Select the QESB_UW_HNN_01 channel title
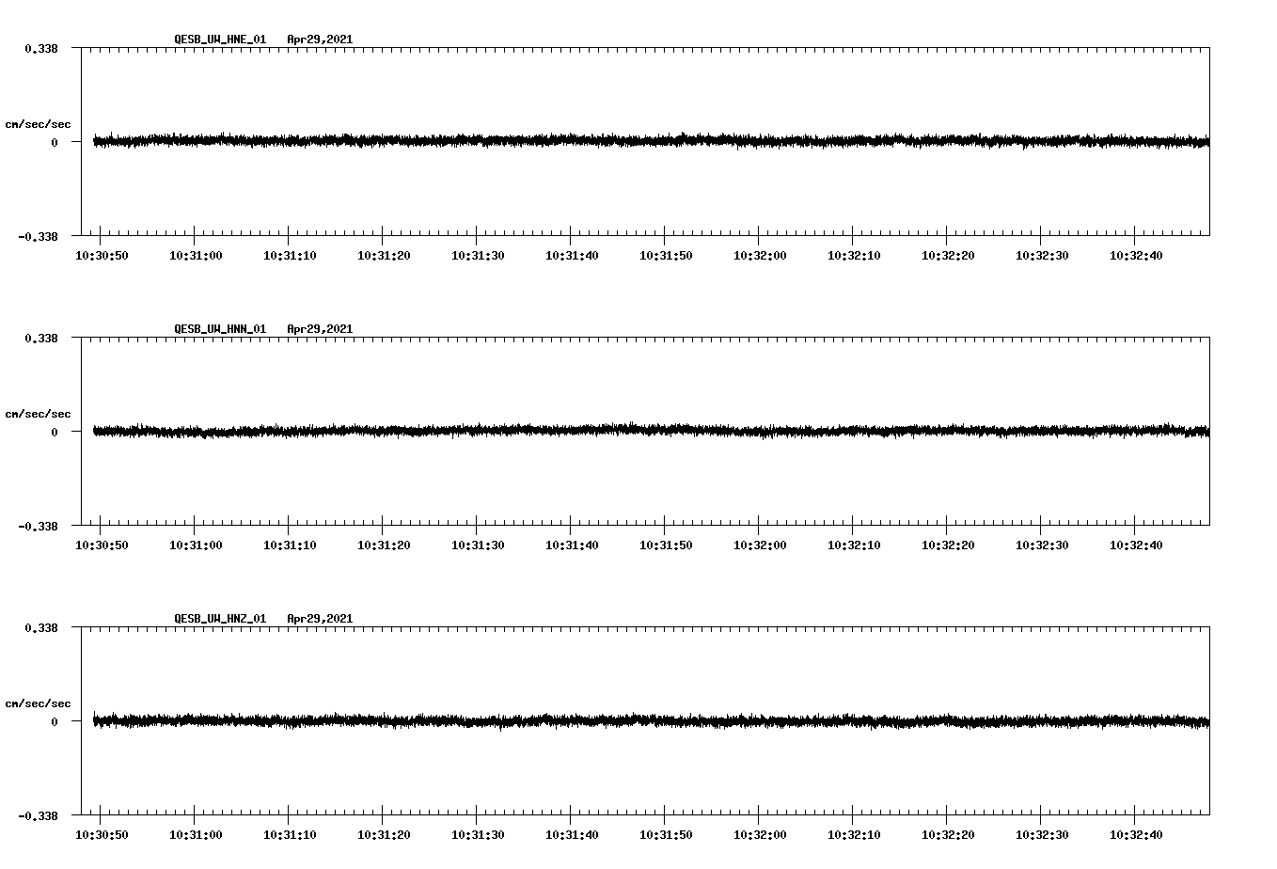Image resolution: width=1277 pixels, height=869 pixels. coord(219,328)
